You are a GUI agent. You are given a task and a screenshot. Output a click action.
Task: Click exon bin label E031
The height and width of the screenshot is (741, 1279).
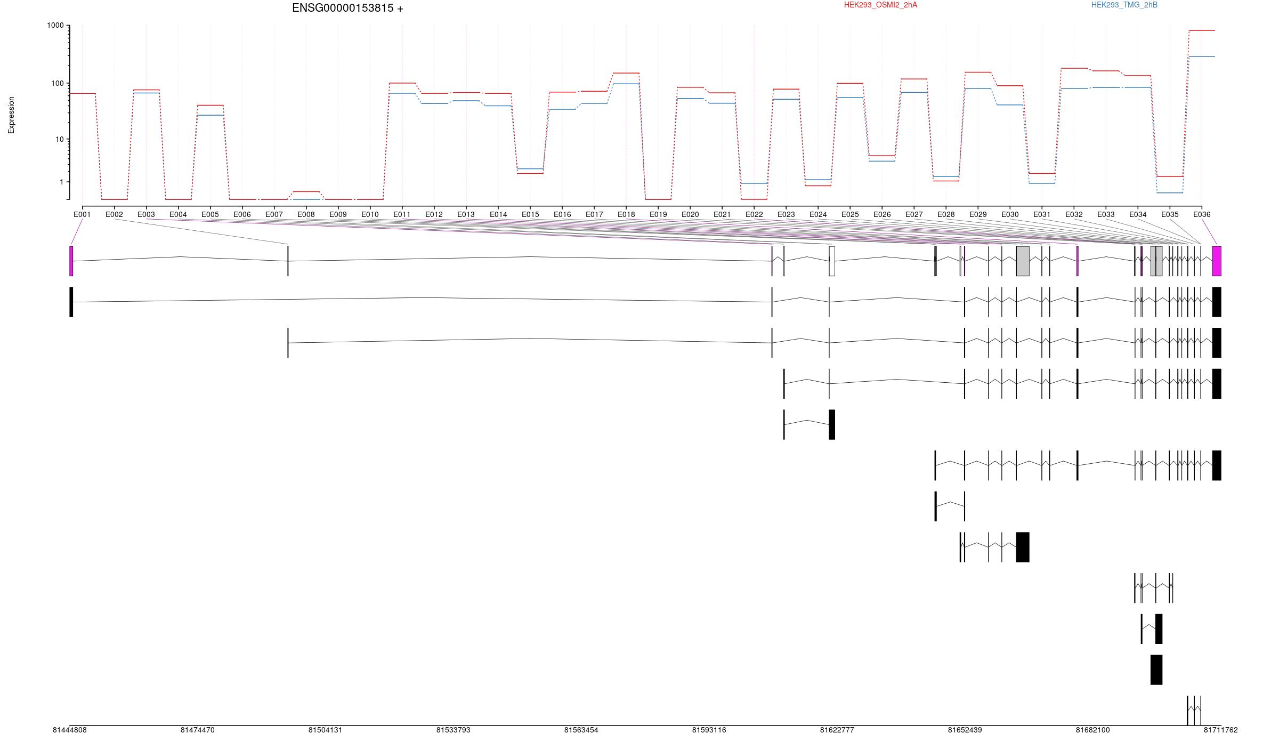click(1042, 214)
